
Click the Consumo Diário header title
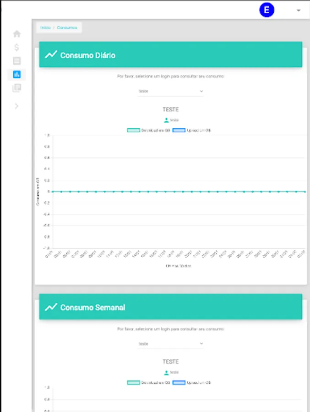coord(88,55)
